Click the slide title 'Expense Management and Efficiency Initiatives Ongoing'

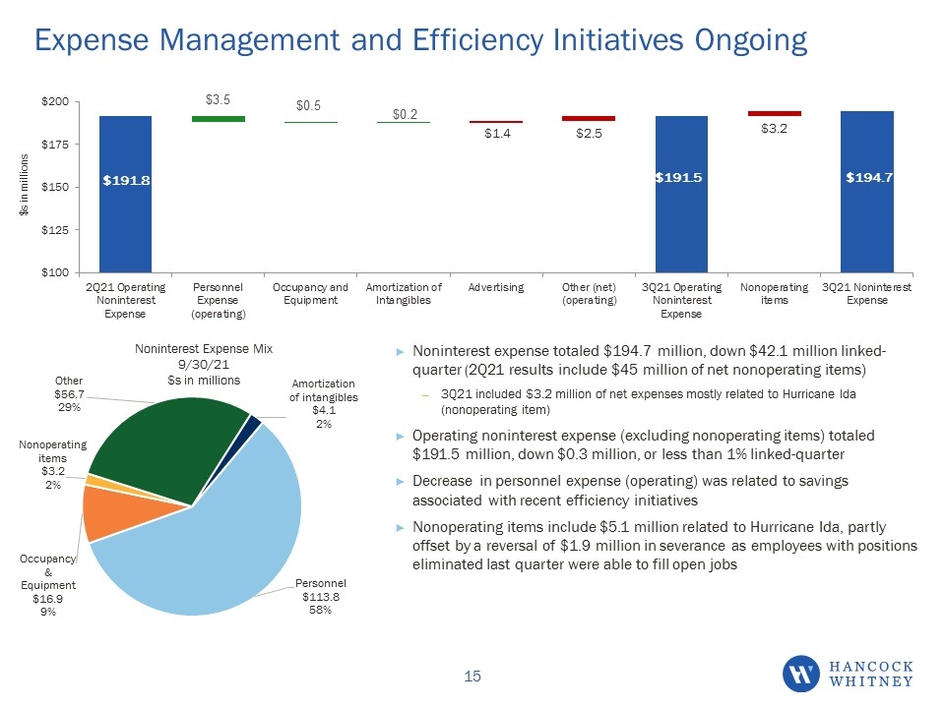(420, 40)
